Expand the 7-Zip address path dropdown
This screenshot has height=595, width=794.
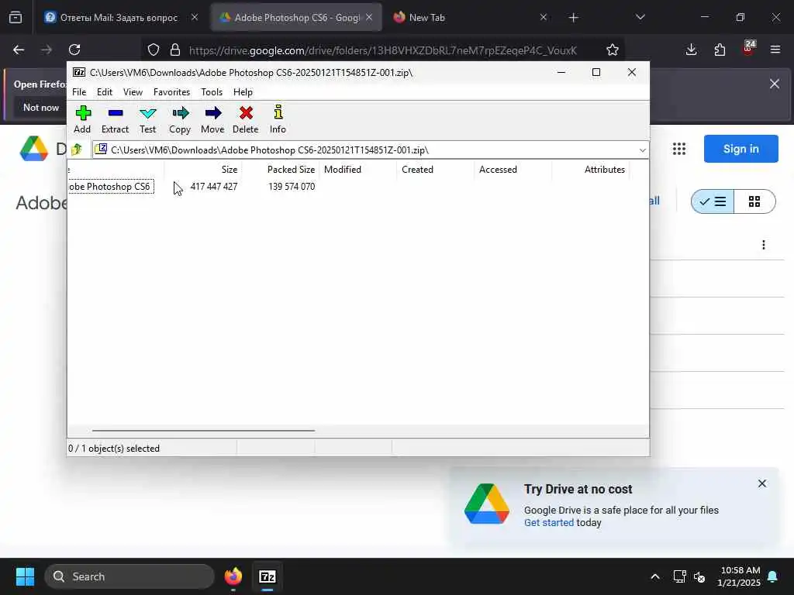pyautogui.click(x=642, y=150)
